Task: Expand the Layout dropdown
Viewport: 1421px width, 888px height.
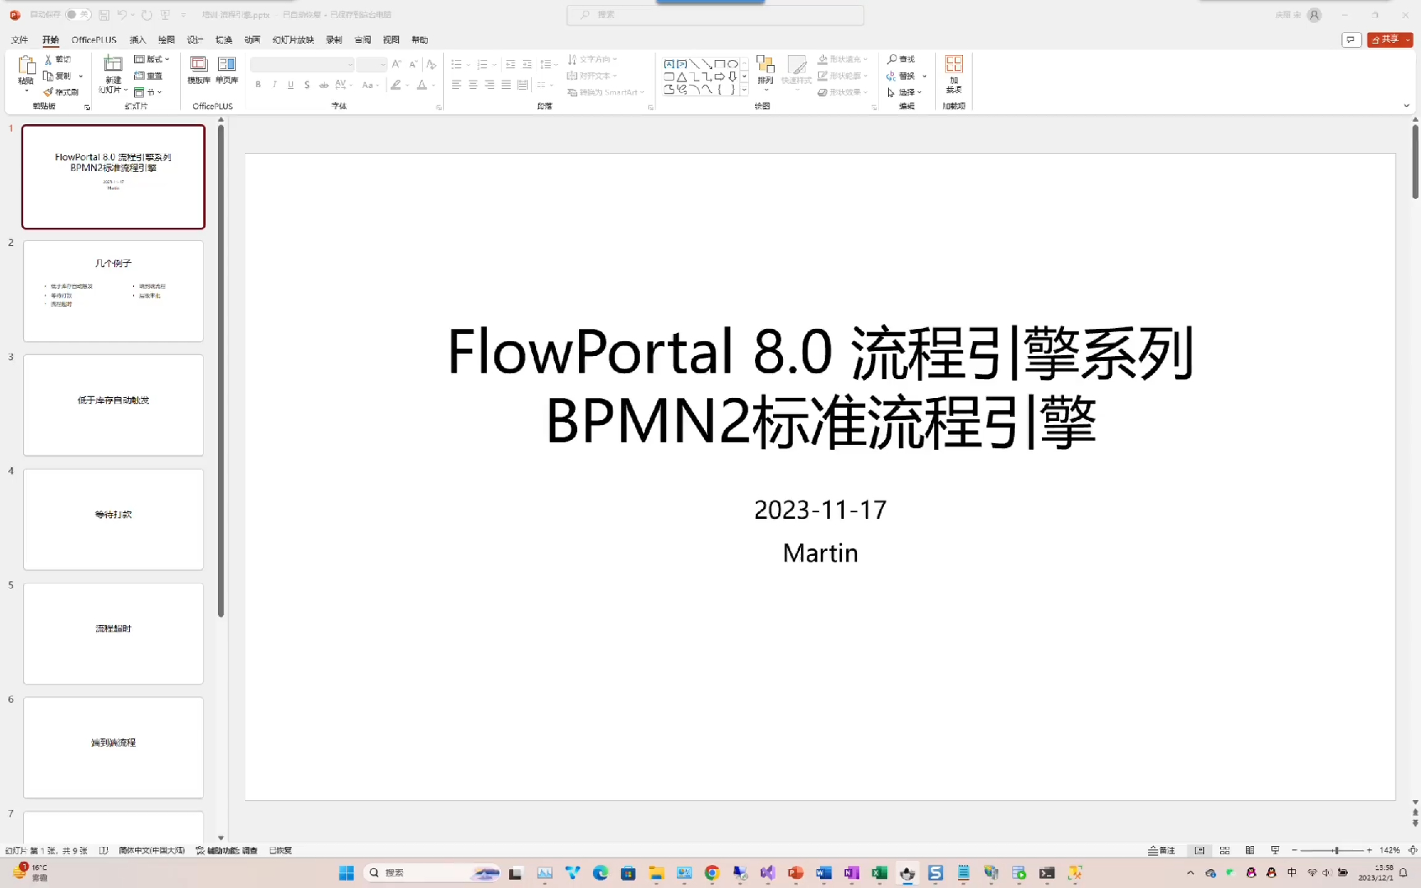Action: [152, 59]
